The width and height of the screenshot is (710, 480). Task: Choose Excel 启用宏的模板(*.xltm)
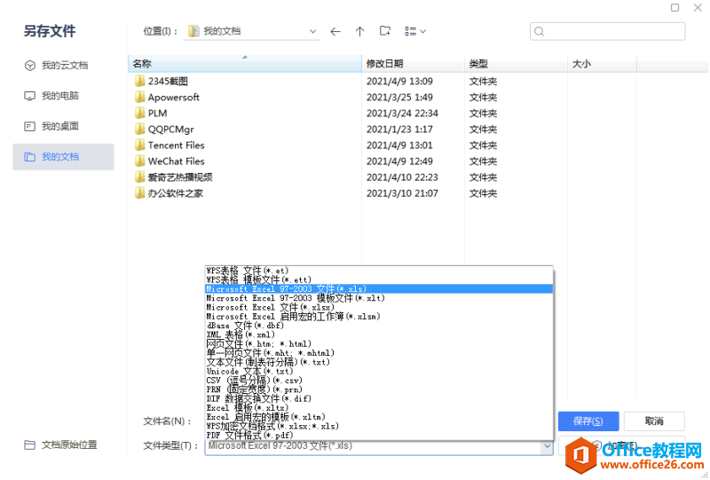tap(379, 417)
